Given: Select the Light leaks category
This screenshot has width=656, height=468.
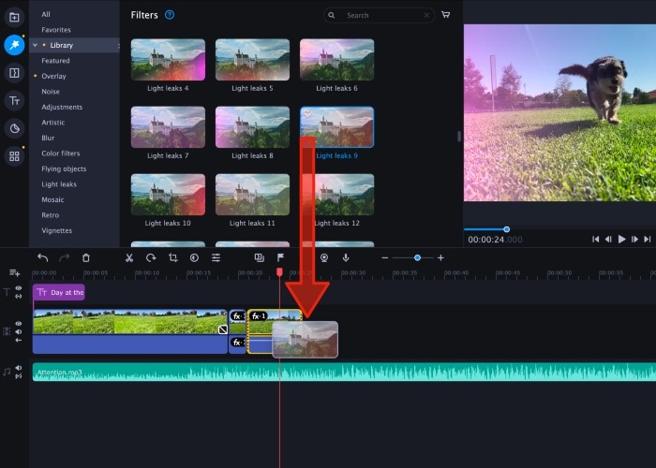Looking at the screenshot, I should tap(59, 184).
